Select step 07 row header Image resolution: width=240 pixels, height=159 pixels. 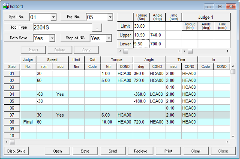12,115
